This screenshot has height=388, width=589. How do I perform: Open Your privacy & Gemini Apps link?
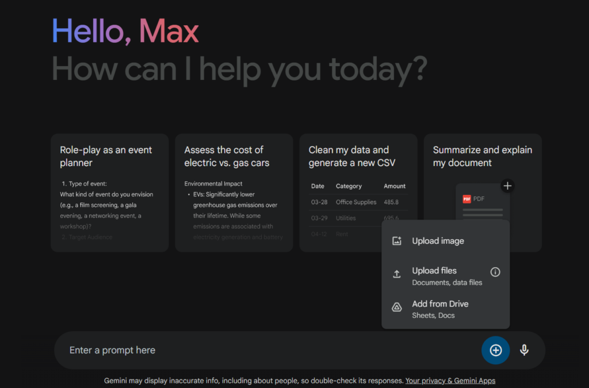[450, 381]
